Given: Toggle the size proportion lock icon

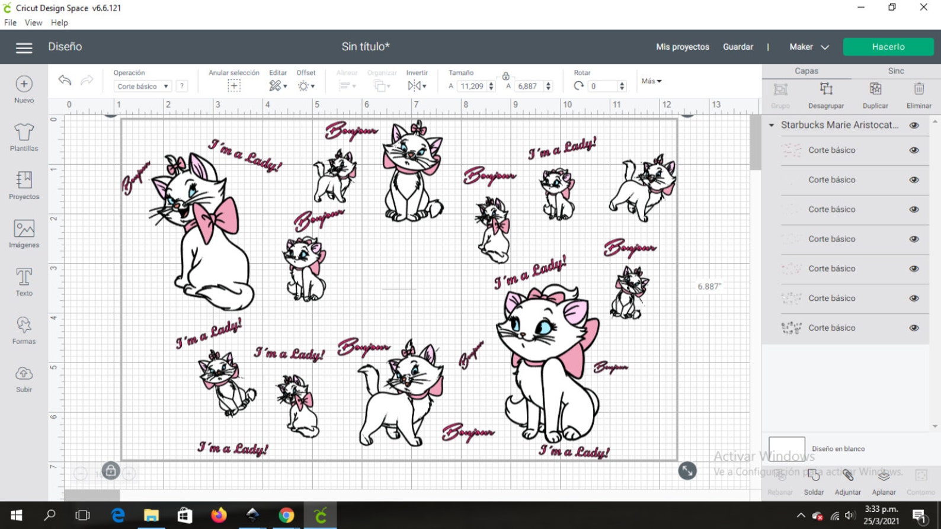Looking at the screenshot, I should [505, 76].
